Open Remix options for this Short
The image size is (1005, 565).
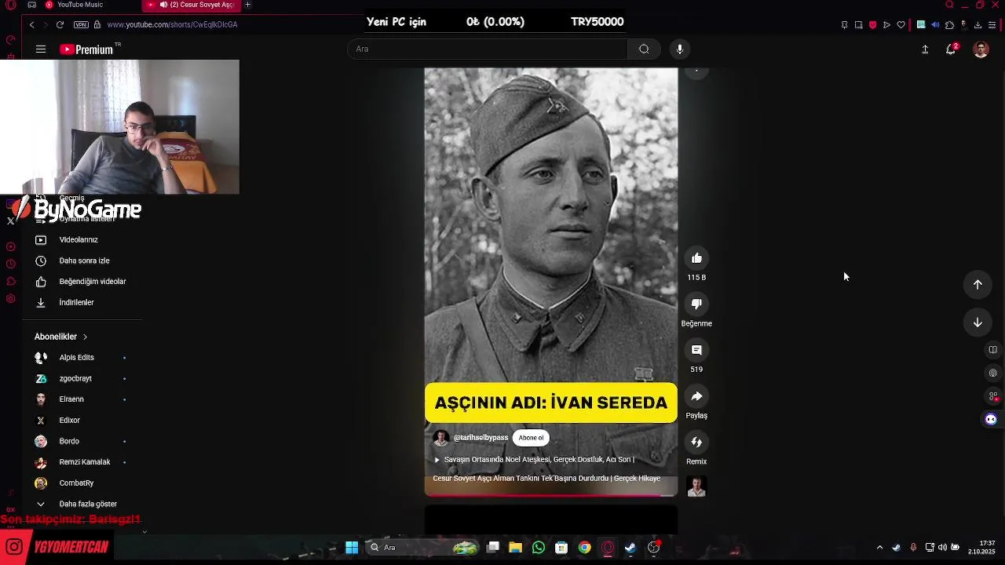coord(696,442)
